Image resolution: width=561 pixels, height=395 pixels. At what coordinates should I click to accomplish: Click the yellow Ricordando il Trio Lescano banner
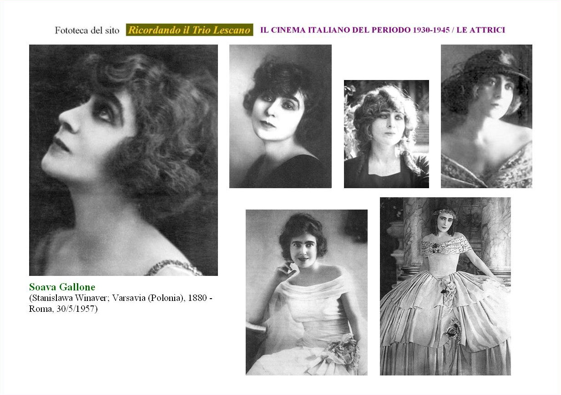click(189, 30)
